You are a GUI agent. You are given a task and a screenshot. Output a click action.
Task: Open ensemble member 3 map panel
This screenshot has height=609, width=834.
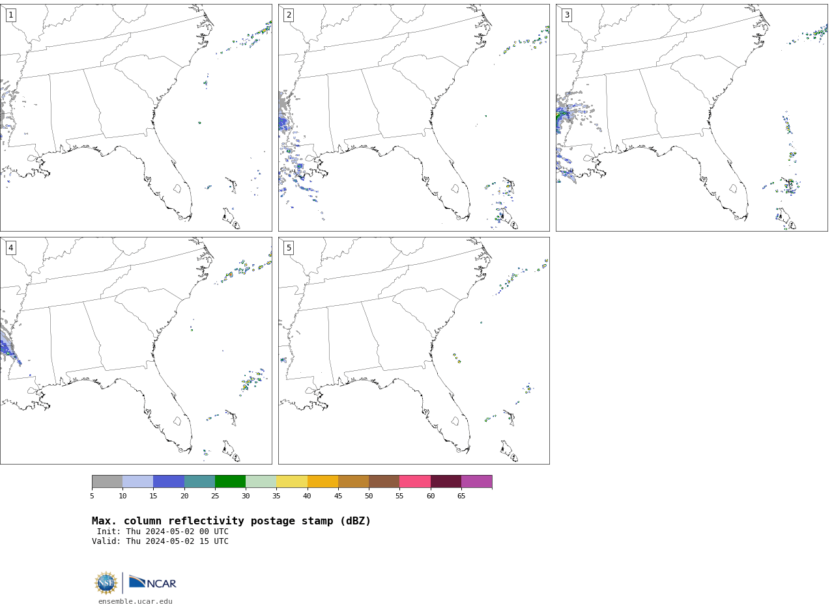pos(692,118)
